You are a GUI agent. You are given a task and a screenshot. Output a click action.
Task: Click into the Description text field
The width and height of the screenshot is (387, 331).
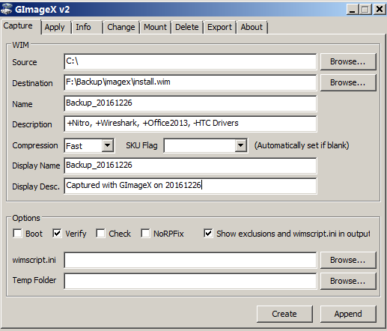[x=190, y=124]
